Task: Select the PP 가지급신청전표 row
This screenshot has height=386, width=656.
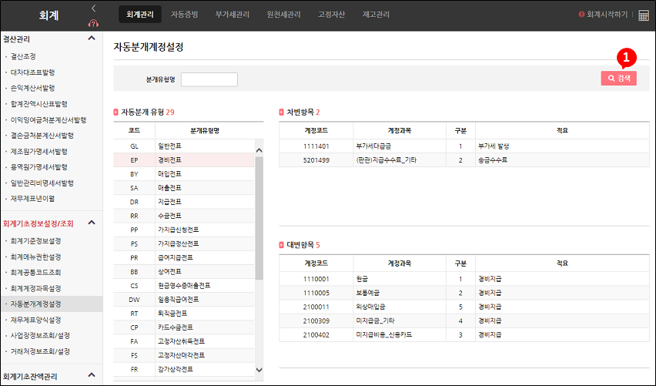Action: [184, 230]
